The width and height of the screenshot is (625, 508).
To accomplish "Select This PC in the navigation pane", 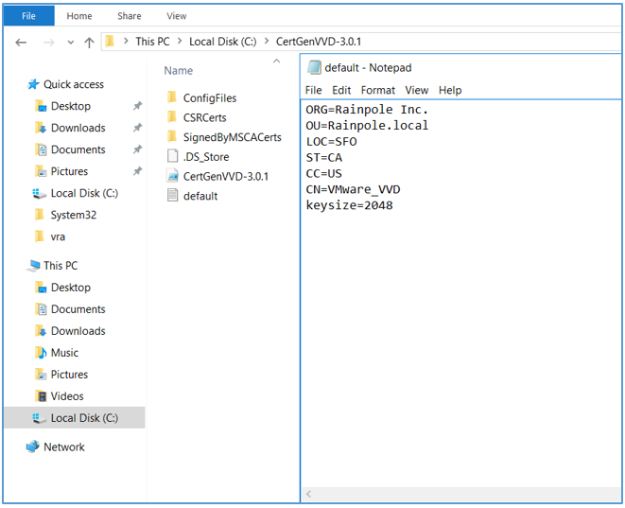I will (61, 266).
